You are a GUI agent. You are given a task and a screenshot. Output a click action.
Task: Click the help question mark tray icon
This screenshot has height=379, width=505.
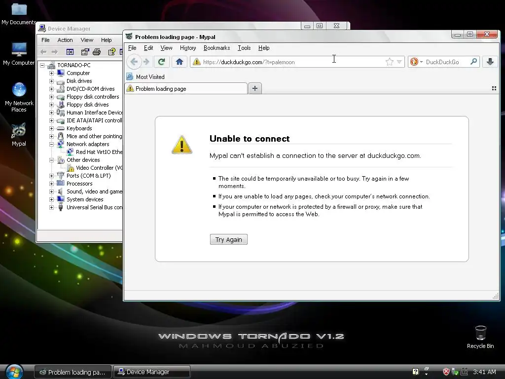click(415, 372)
